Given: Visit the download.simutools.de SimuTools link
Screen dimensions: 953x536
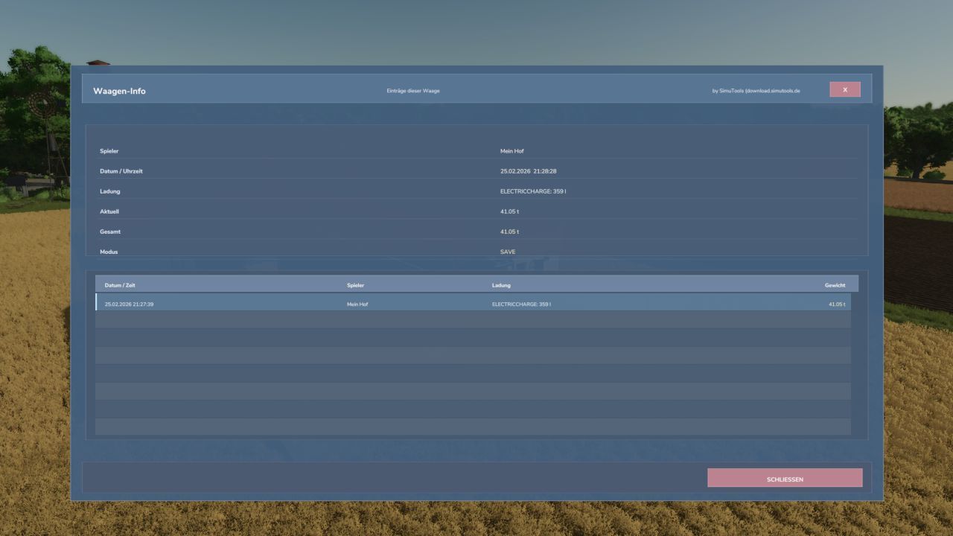Looking at the screenshot, I should click(755, 90).
